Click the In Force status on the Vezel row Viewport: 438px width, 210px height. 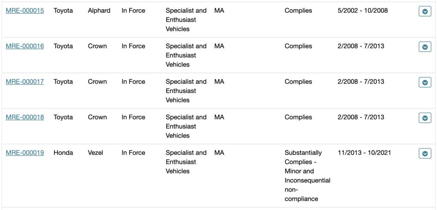tap(133, 152)
